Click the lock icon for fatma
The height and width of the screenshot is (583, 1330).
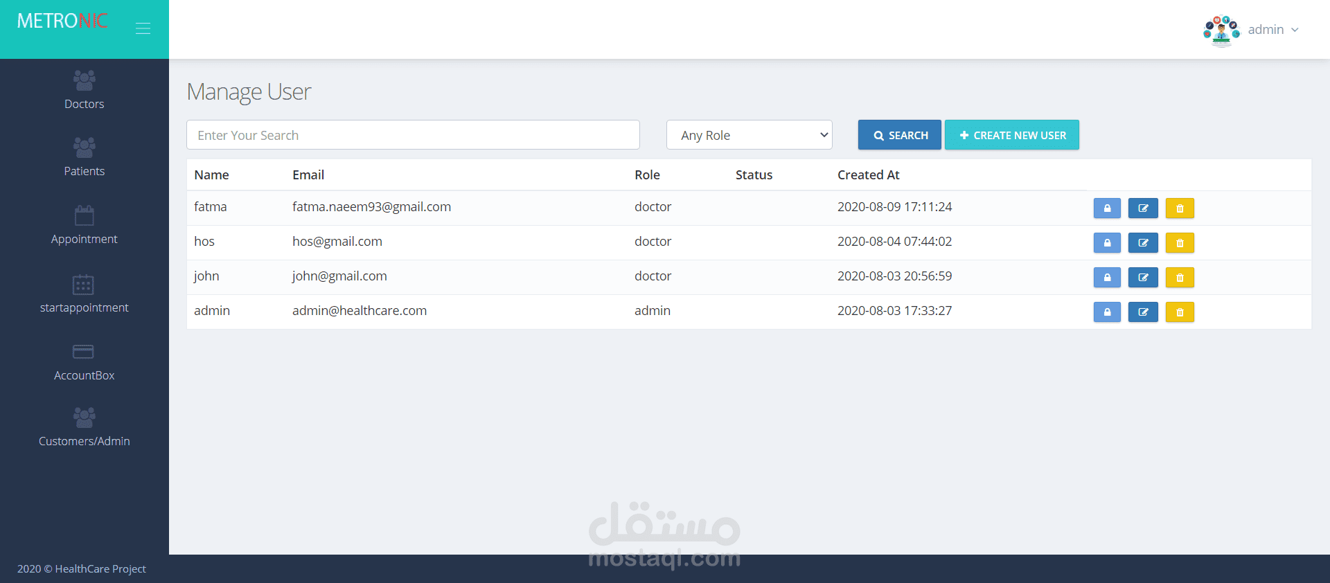1107,208
